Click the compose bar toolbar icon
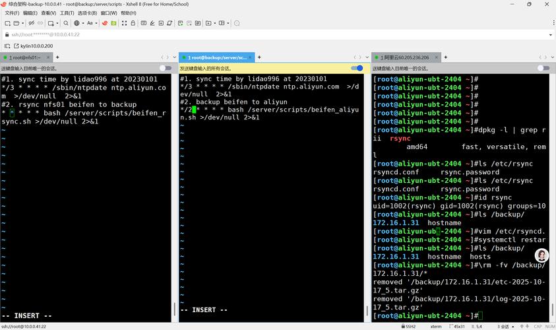Image resolution: width=556 pixels, height=330 pixels. [x=144, y=23]
